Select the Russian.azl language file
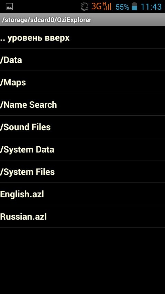 pyautogui.click(x=82, y=217)
